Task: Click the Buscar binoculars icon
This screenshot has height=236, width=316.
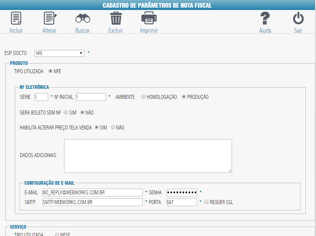Action: [x=83, y=18]
